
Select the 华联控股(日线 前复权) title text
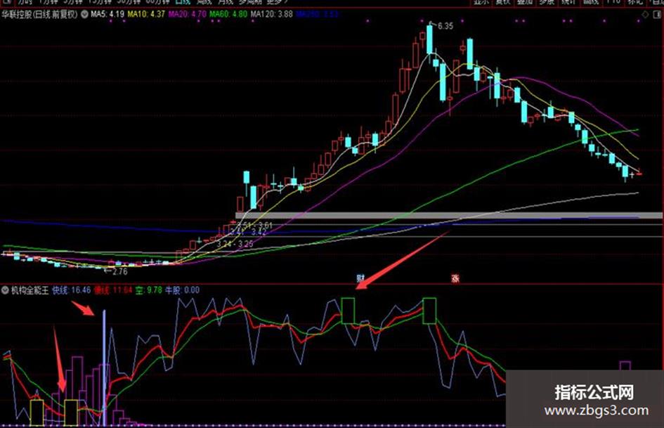coord(40,14)
